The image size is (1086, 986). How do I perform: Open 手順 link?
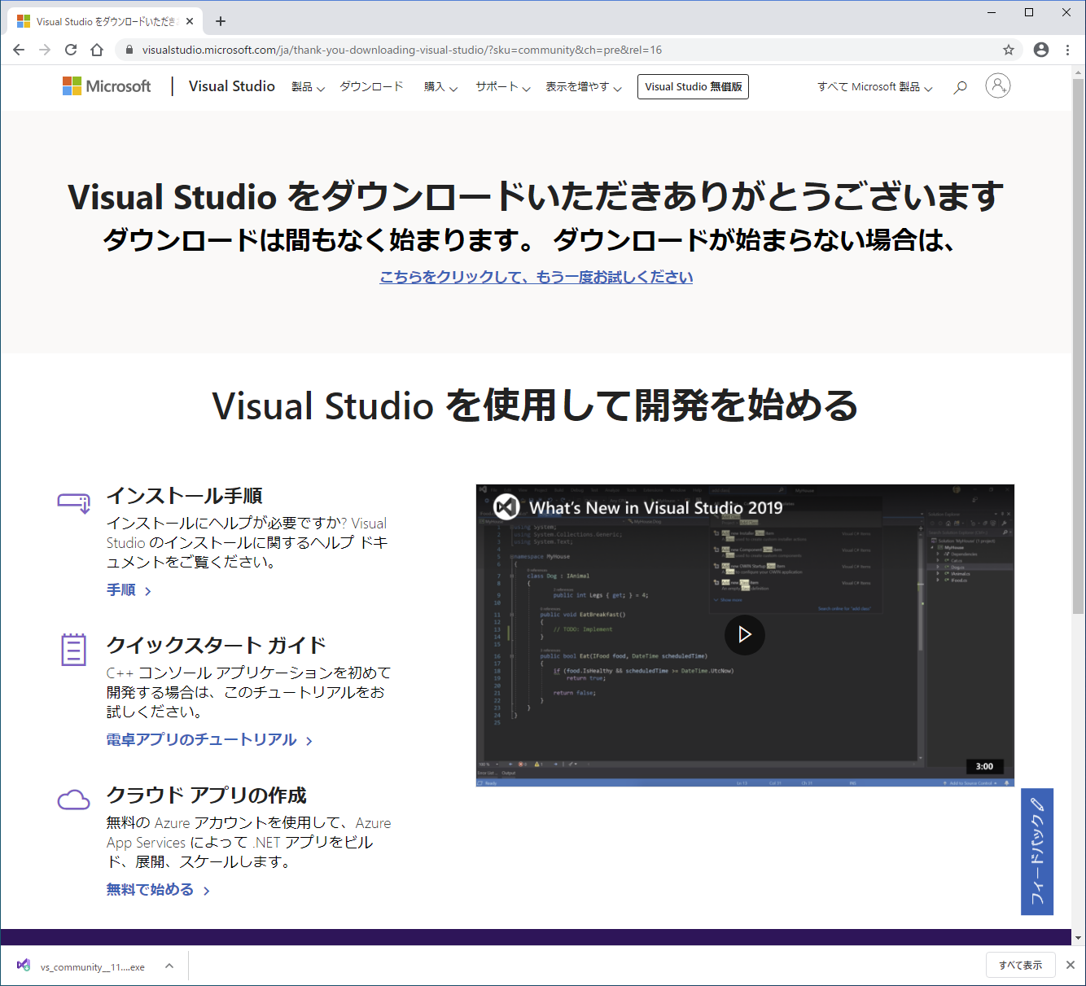(x=129, y=590)
